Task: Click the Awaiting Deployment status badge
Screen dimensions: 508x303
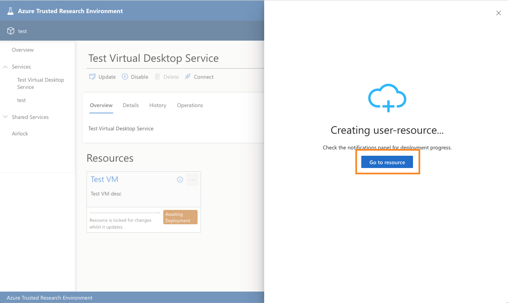Action: point(180,217)
